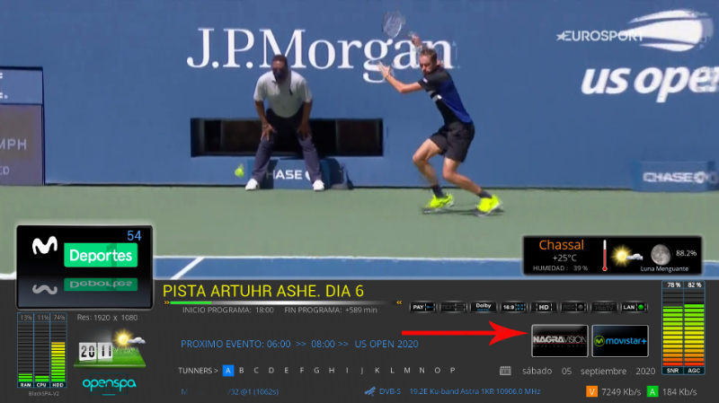This screenshot has width=719, height=403.
Task: Click the DVB-S satellite dish icon
Action: pyautogui.click(x=369, y=391)
